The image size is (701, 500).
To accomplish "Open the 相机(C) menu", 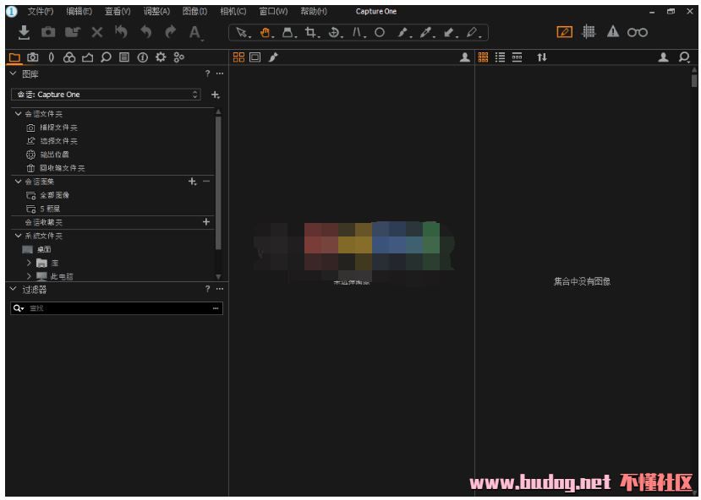I will (x=233, y=11).
